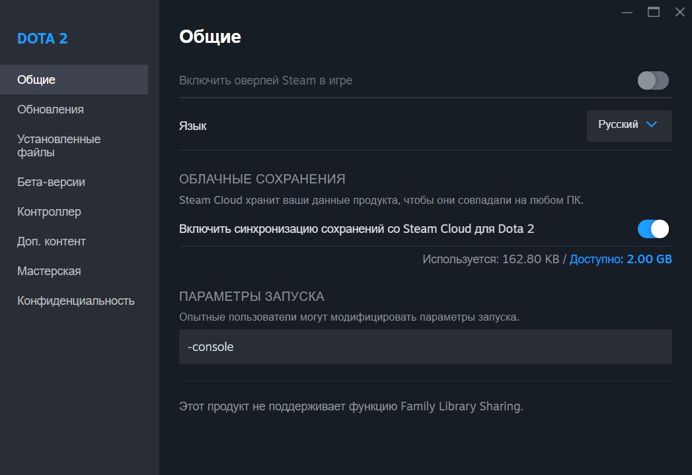Minimize the Dota 2 properties window
The image size is (692, 475).
[627, 12]
